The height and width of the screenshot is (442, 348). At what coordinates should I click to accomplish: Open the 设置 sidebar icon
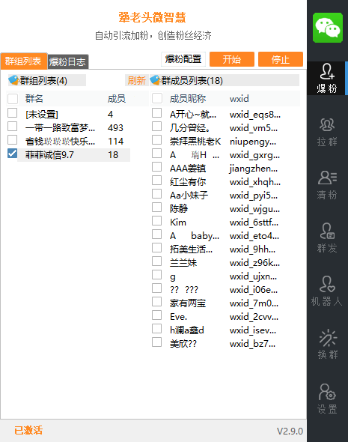pyautogui.click(x=327, y=399)
